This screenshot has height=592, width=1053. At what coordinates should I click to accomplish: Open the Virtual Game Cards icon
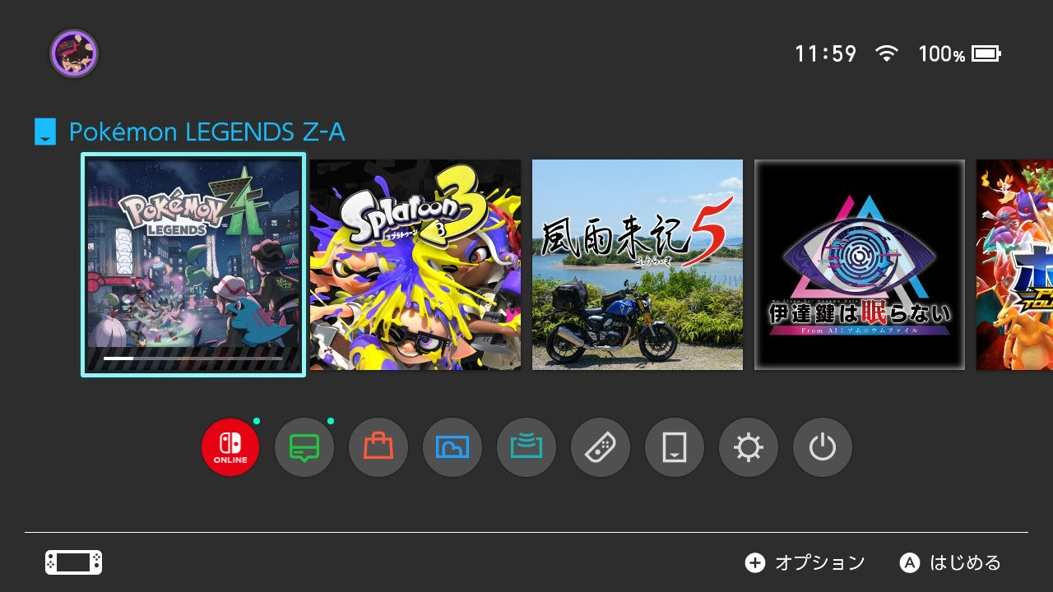[675, 447]
